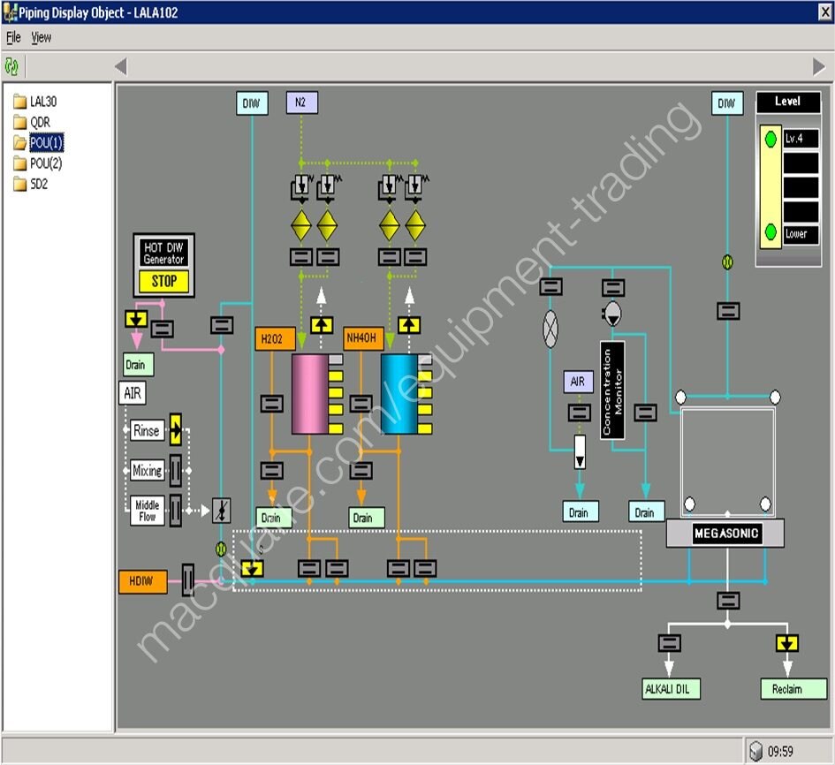This screenshot has height=765, width=835.
Task: Click the Middle Flow mode box
Action: 147,511
